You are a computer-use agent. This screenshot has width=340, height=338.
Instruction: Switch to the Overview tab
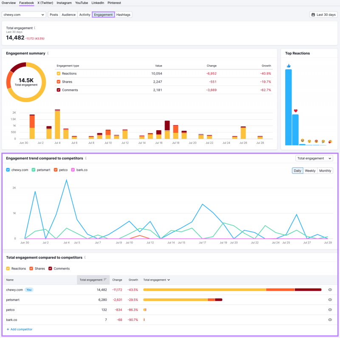click(x=8, y=3)
